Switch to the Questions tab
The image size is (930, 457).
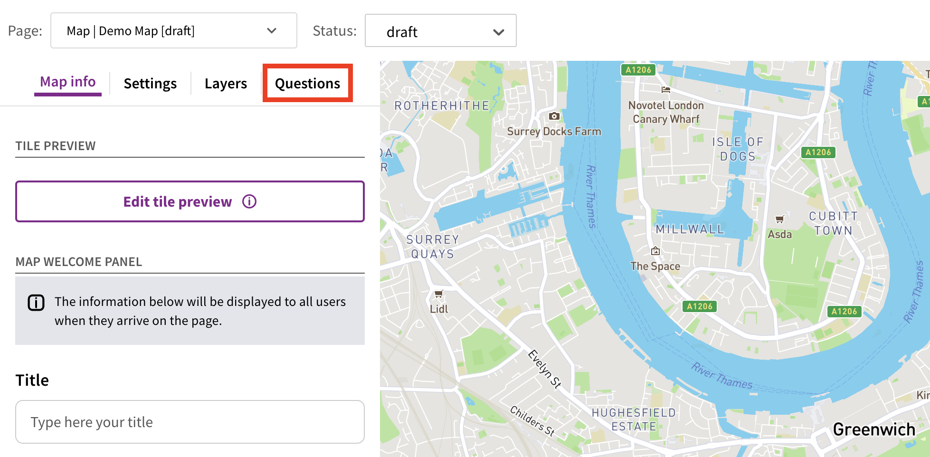coord(307,84)
